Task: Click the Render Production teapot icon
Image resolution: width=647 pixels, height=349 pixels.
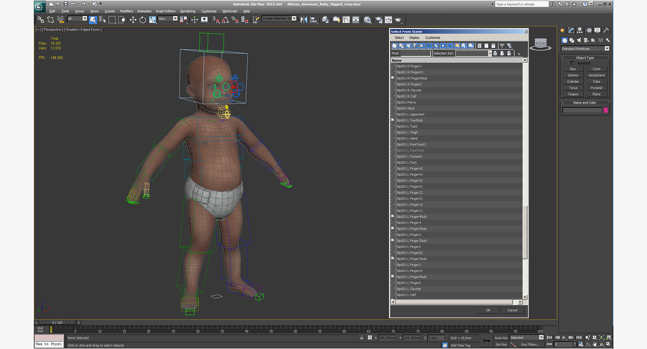Action: [x=398, y=20]
